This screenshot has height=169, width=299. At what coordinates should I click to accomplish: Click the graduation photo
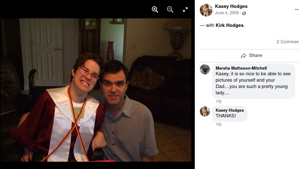pos(96,90)
